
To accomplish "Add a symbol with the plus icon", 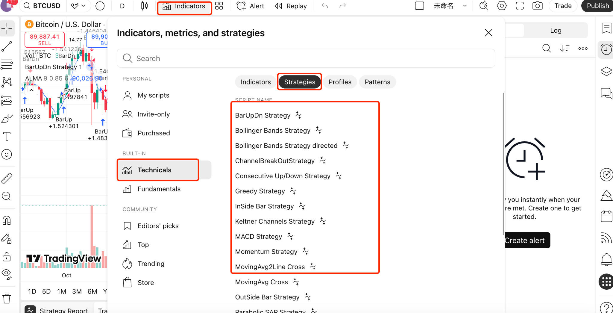I will click(100, 6).
